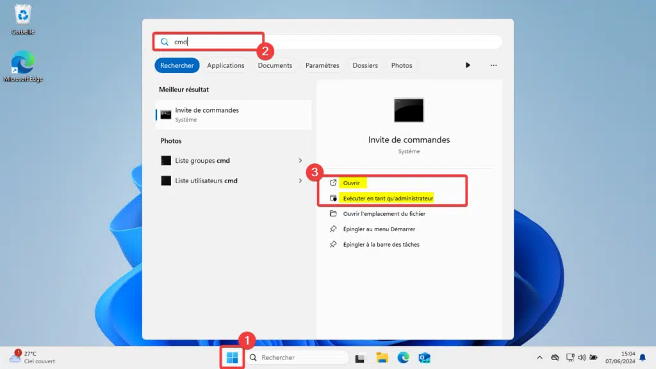Switch to the Applications filter tab

click(x=225, y=65)
